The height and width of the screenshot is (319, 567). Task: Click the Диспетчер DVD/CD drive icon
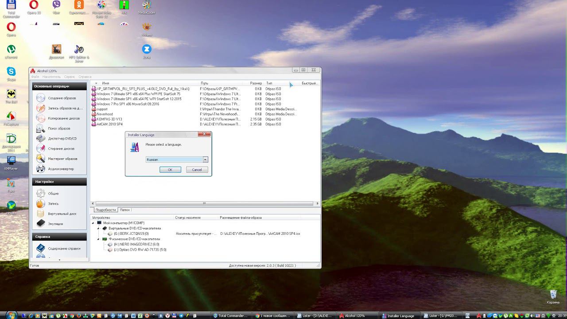41,139
